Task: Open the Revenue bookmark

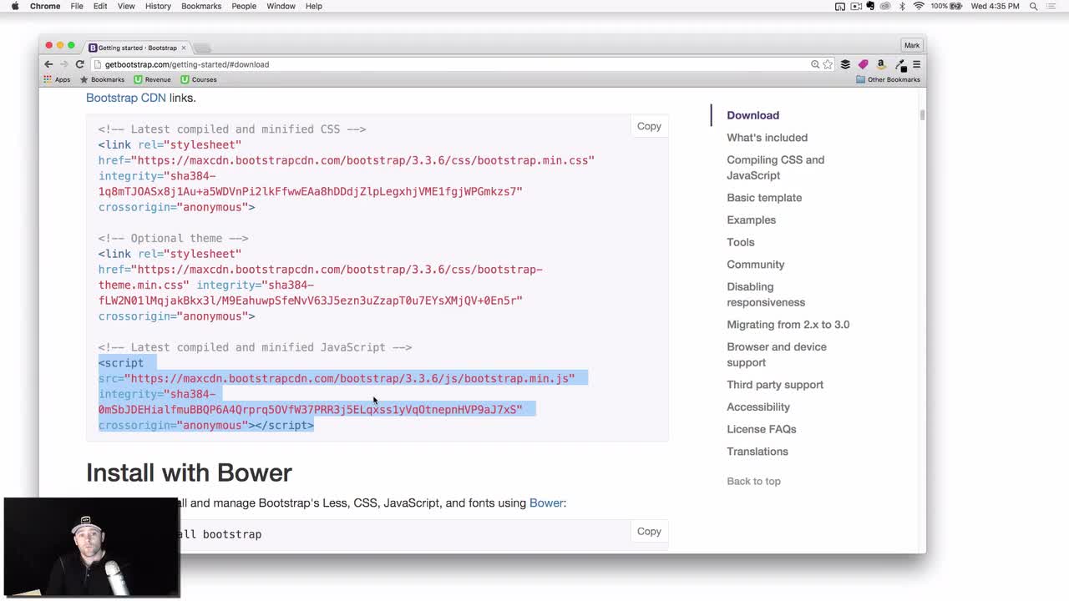Action: pos(152,79)
